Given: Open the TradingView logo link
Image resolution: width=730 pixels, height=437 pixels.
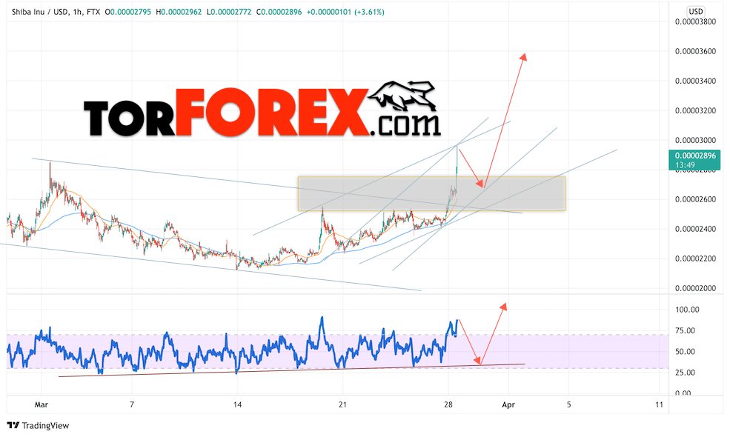Looking at the screenshot, I should point(39,425).
